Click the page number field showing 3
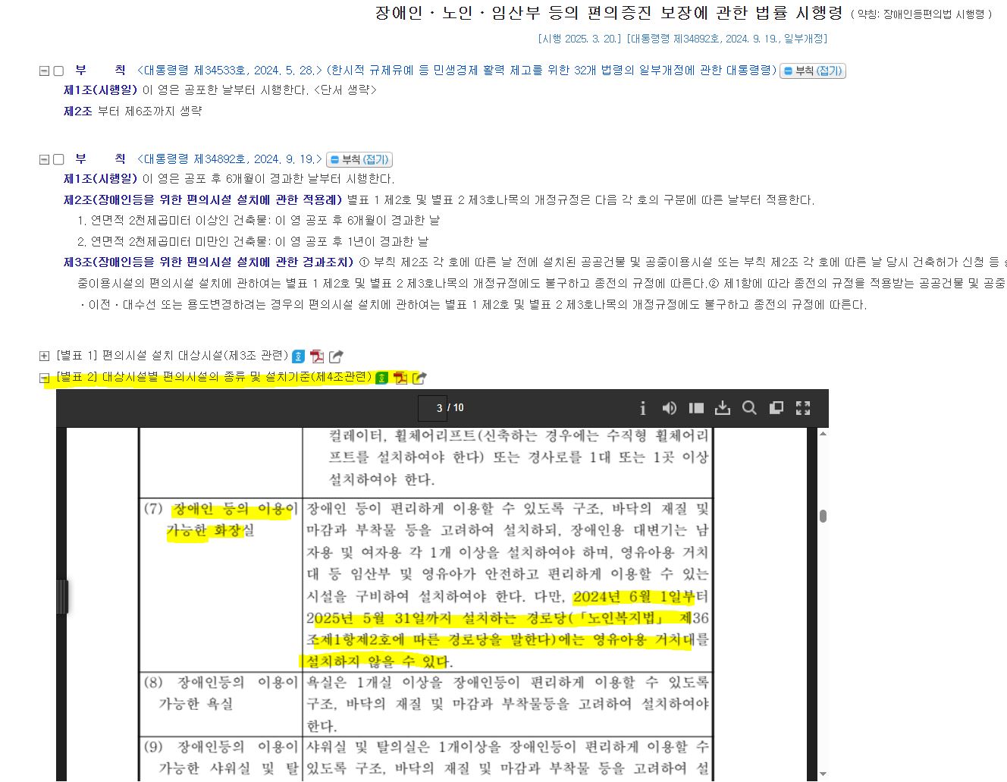1007x782 pixels. coord(432,408)
